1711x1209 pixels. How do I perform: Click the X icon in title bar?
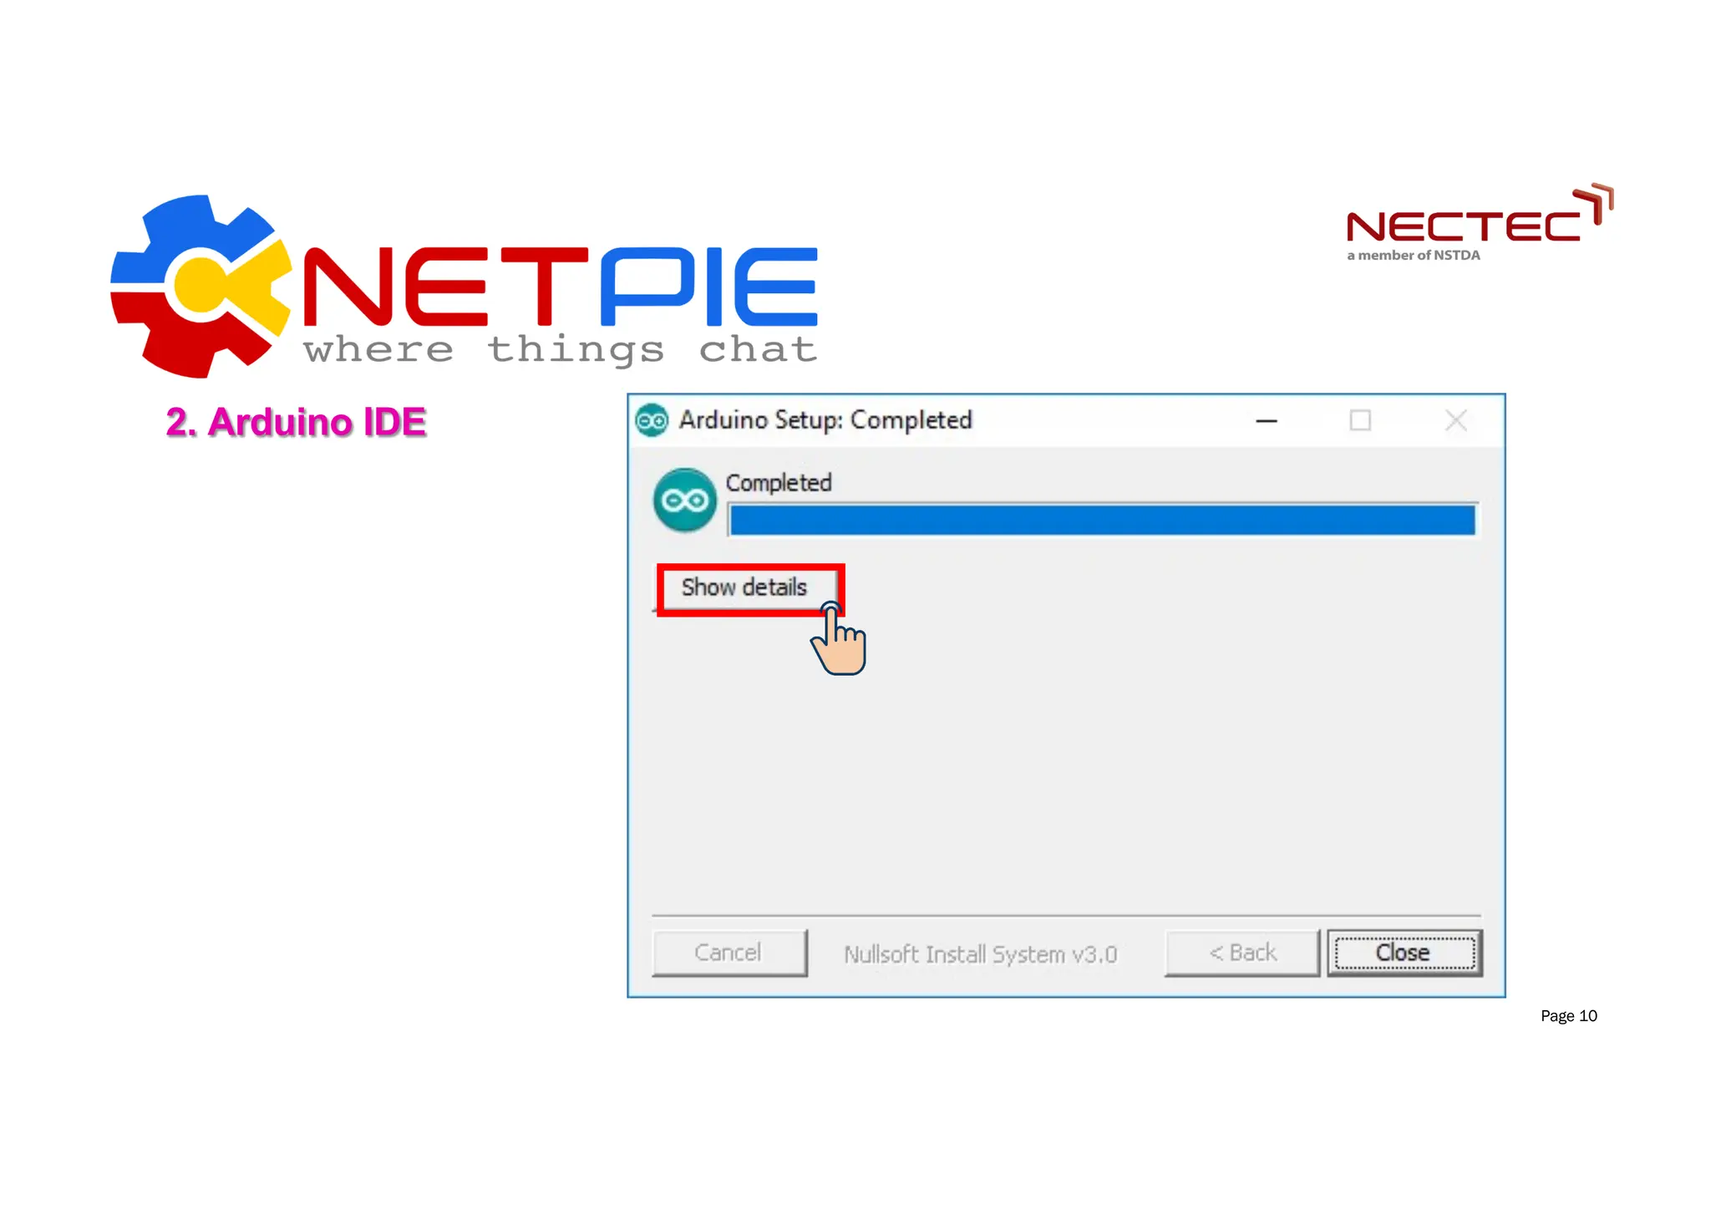(1456, 420)
